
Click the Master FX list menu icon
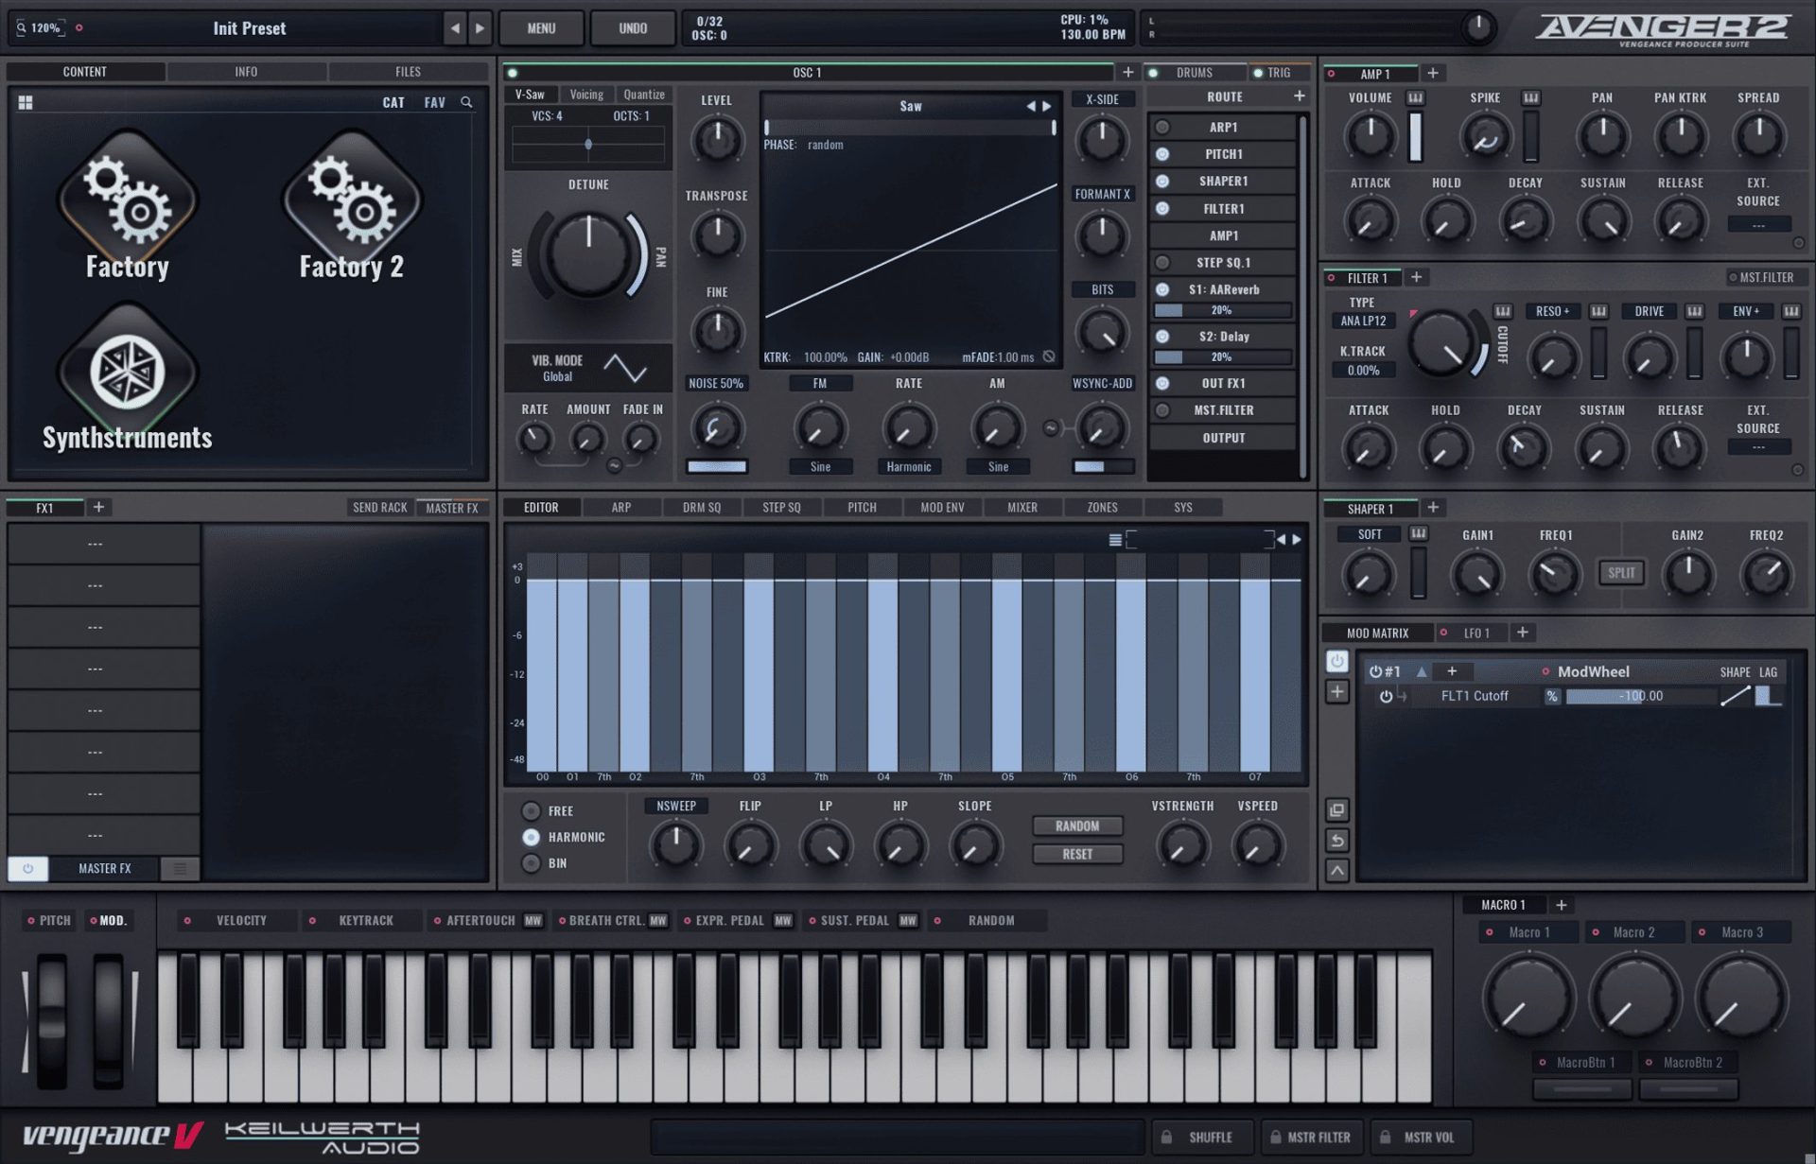[180, 868]
